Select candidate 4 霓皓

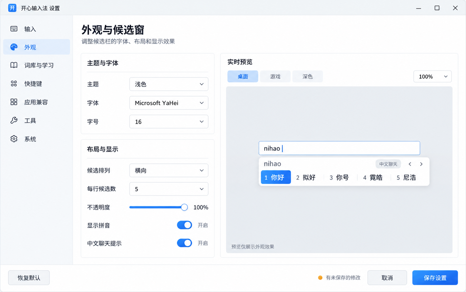[373, 177]
